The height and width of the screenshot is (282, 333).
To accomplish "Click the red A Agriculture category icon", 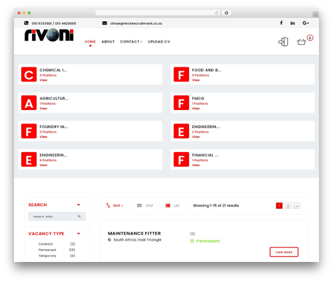I will [x=29, y=103].
